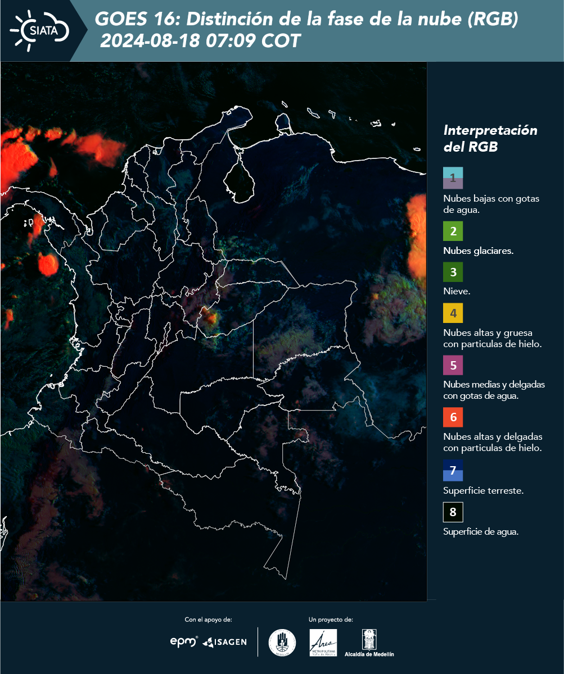Click the label 'Nieve.'

point(457,292)
